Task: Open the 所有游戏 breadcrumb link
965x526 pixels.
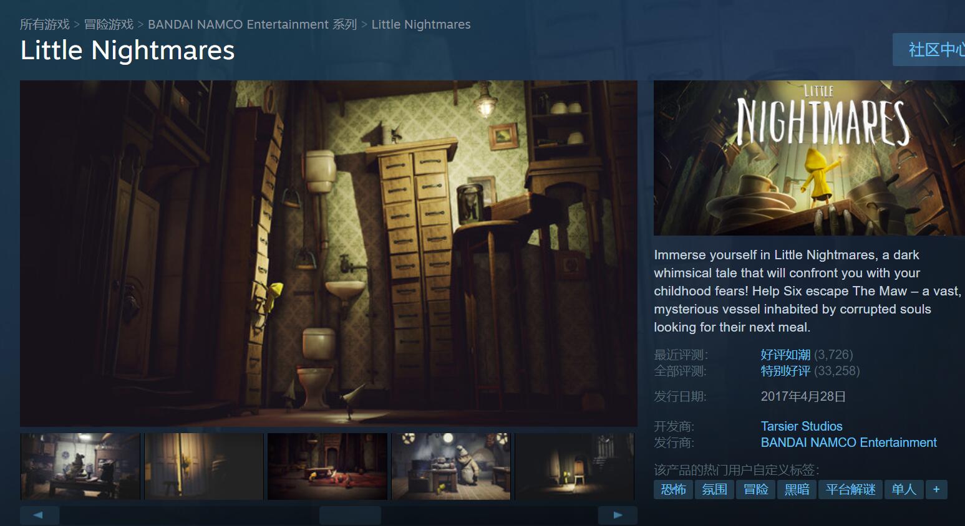Action: point(44,24)
